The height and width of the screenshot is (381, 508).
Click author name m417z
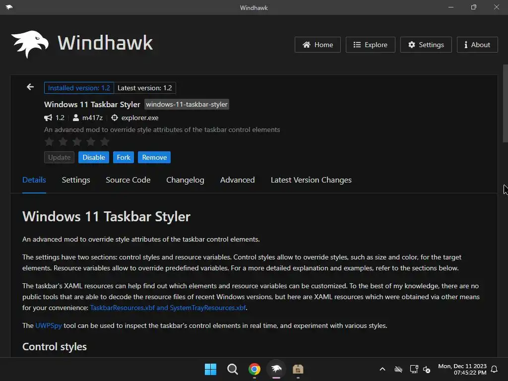coord(92,118)
